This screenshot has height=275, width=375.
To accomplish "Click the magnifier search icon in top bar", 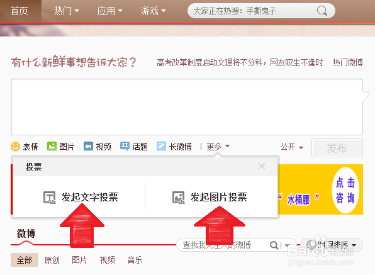I will (x=322, y=11).
